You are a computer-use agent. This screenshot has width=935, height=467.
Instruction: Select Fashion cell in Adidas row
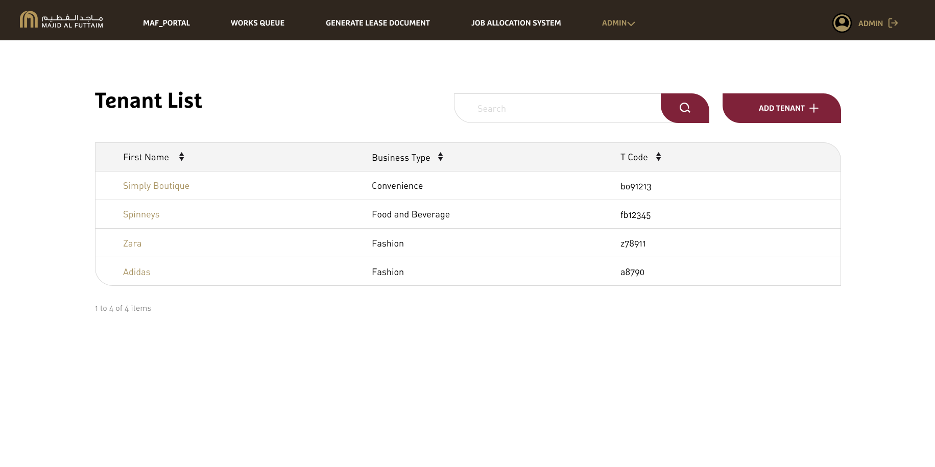click(x=388, y=272)
